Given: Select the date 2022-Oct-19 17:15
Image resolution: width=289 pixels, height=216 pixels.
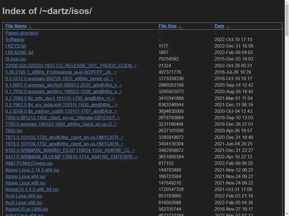Looking at the screenshot, I should [x=233, y=39].
